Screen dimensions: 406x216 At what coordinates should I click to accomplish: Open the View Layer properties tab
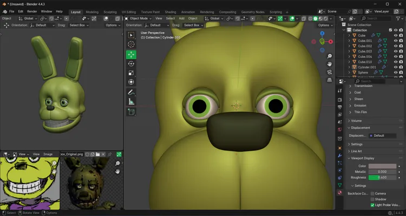340,114
